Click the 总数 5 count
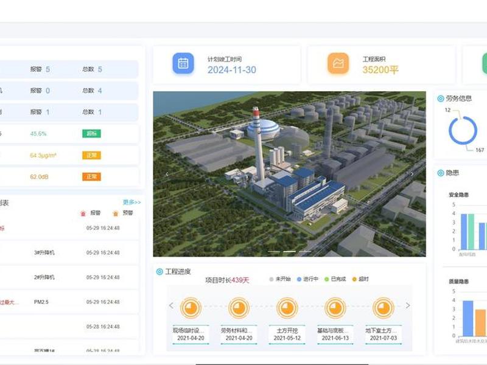The image size is (487, 365). click(x=93, y=69)
